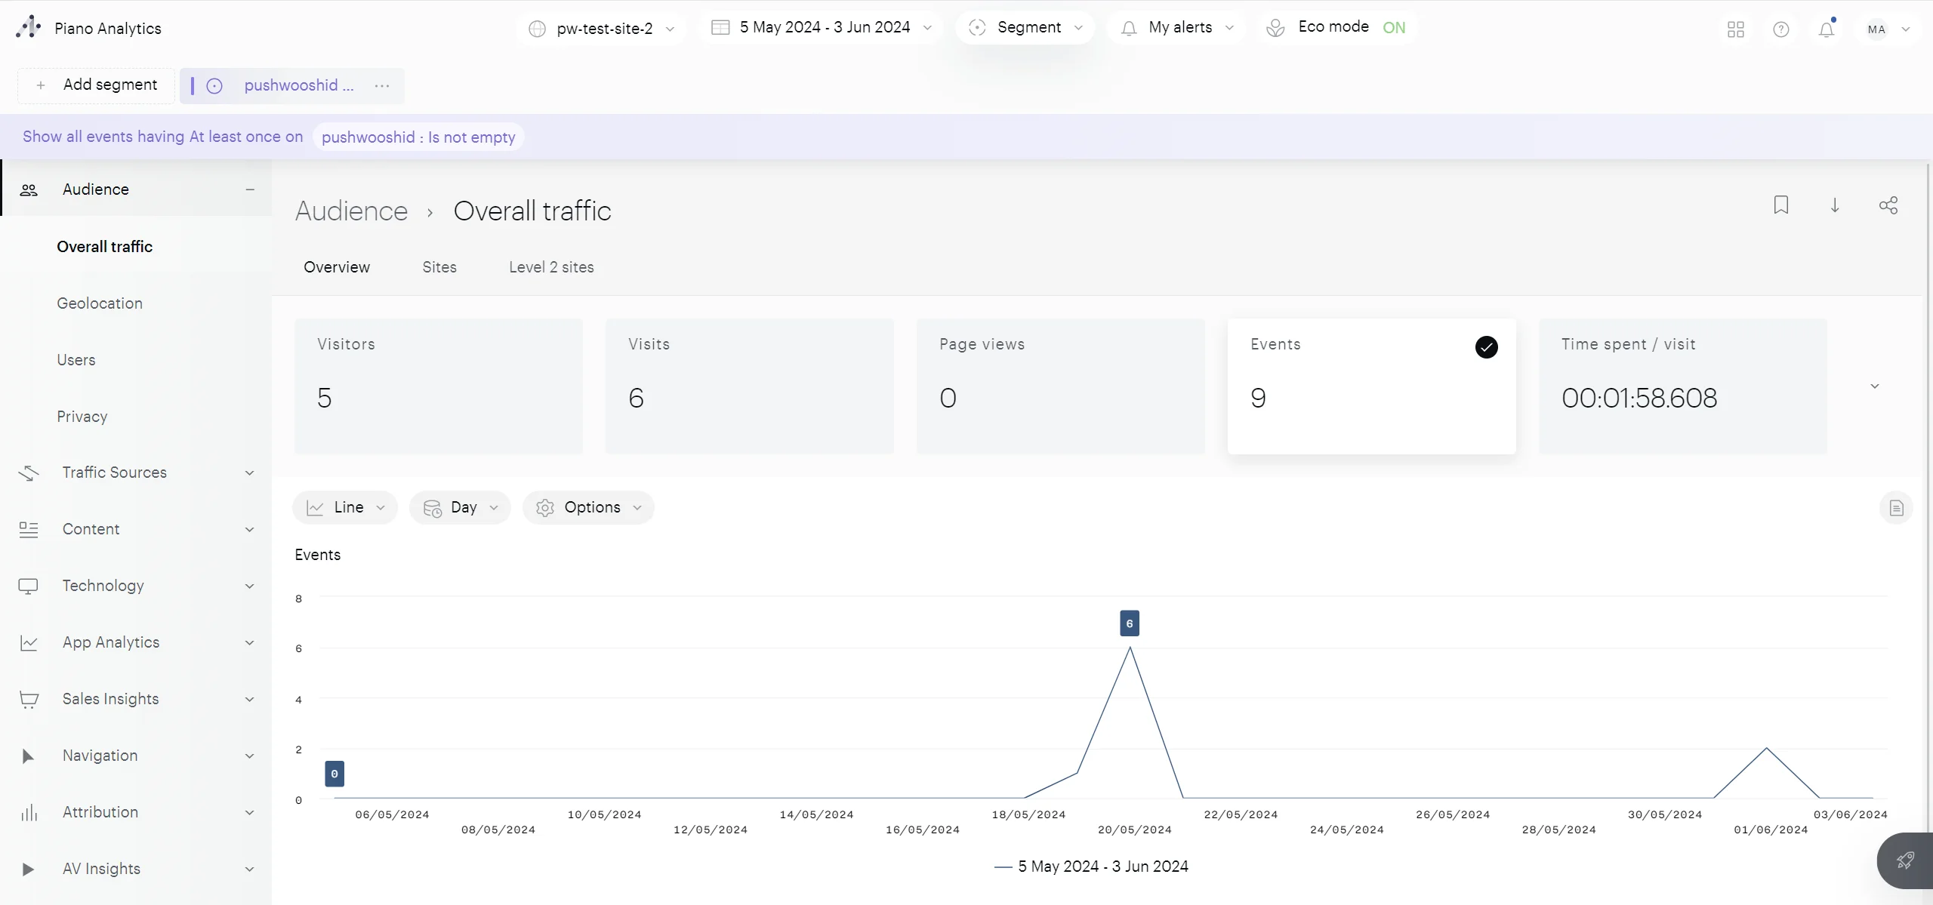Open the apps grid icon
Image resolution: width=1933 pixels, height=905 pixels.
coord(1735,29)
